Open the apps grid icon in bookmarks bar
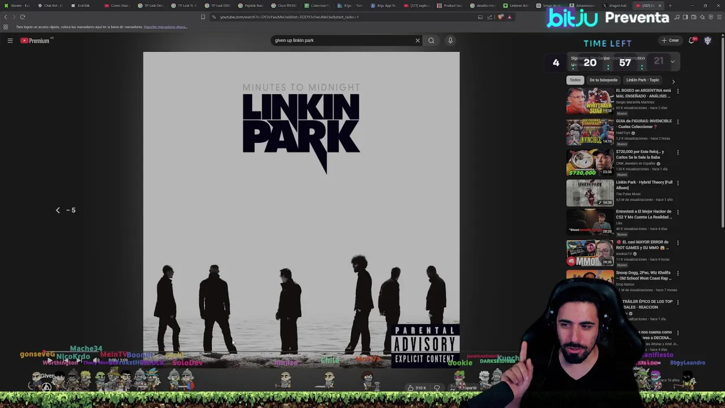The width and height of the screenshot is (725, 408). point(6,27)
